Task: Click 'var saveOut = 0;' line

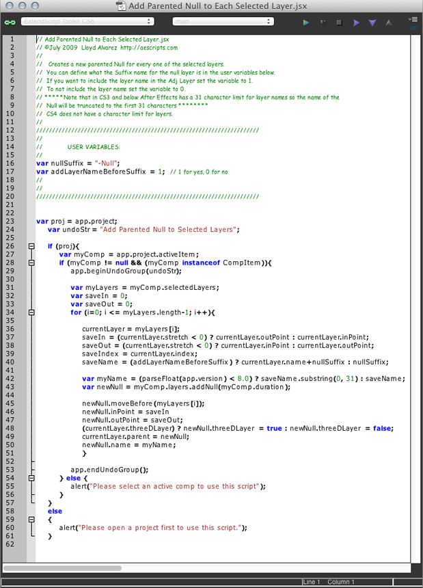Action: click(101, 304)
